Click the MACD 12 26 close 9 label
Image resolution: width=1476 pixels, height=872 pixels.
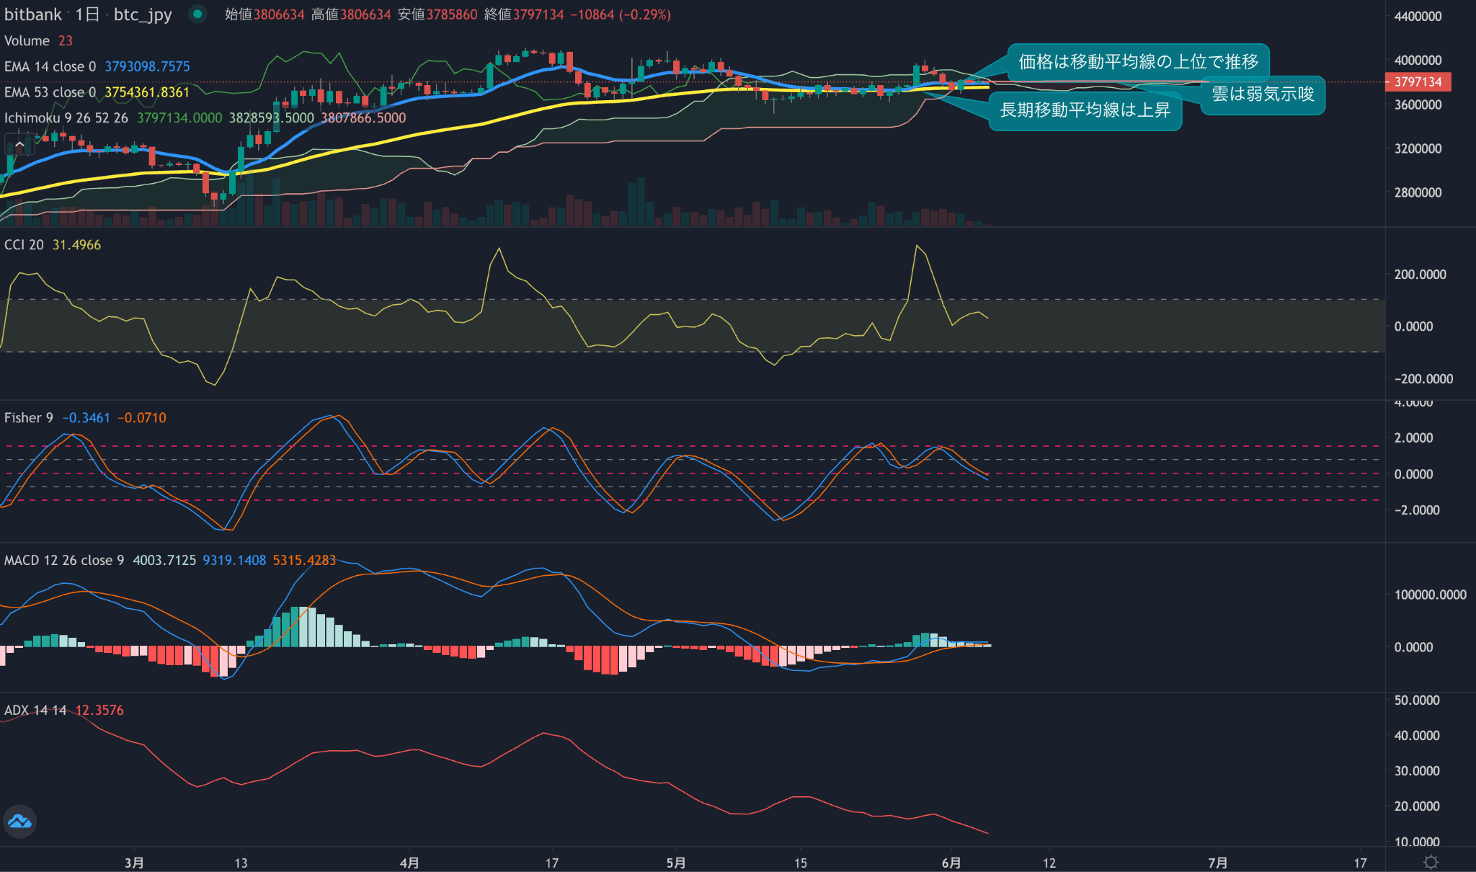pyautogui.click(x=63, y=560)
